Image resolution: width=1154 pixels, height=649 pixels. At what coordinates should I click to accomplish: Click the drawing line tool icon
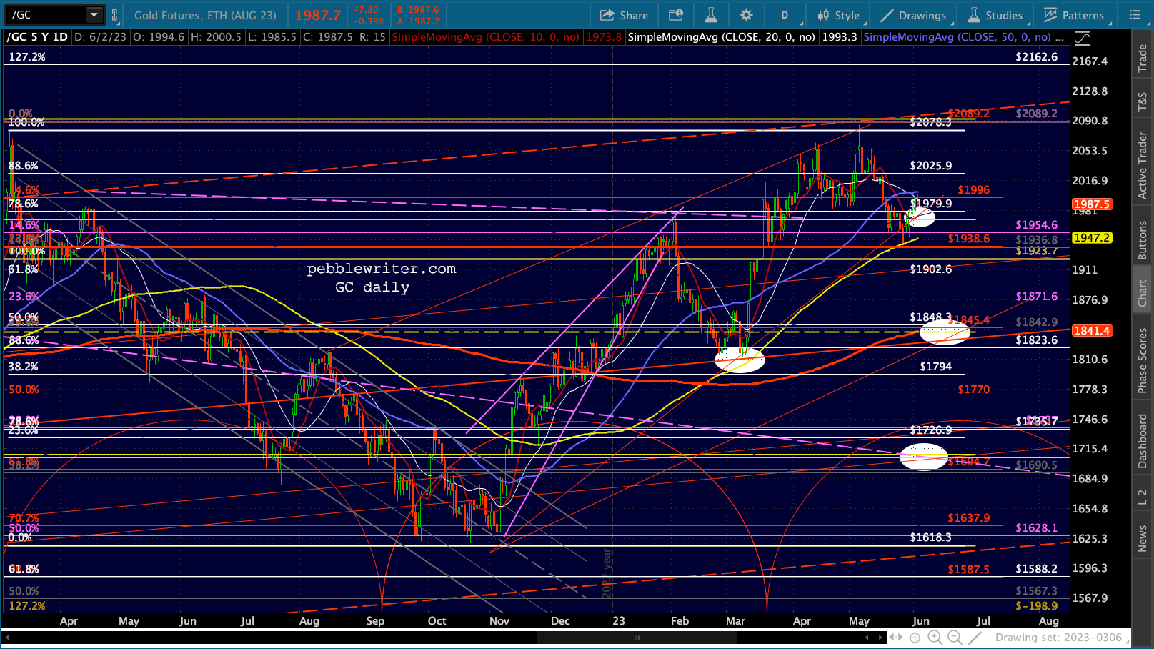click(975, 638)
